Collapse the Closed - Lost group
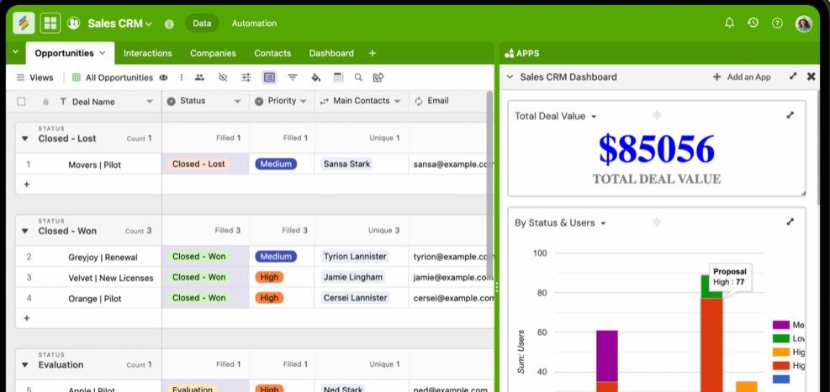The height and width of the screenshot is (392, 830). pos(25,139)
